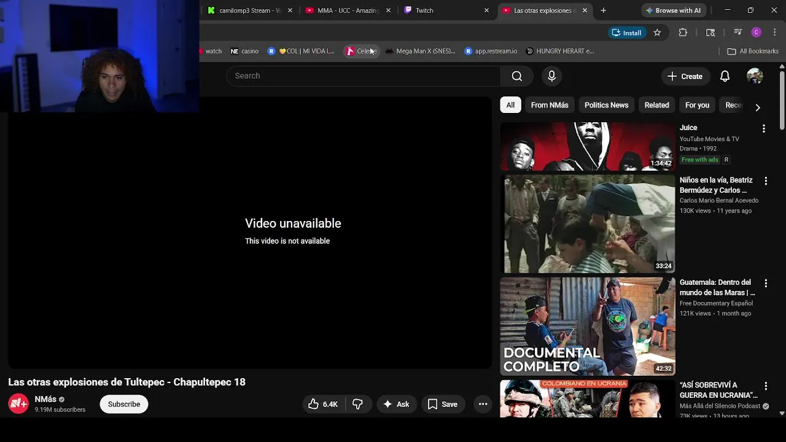Open the YouTube account avatar menu
This screenshot has width=786, height=442.
(755, 76)
